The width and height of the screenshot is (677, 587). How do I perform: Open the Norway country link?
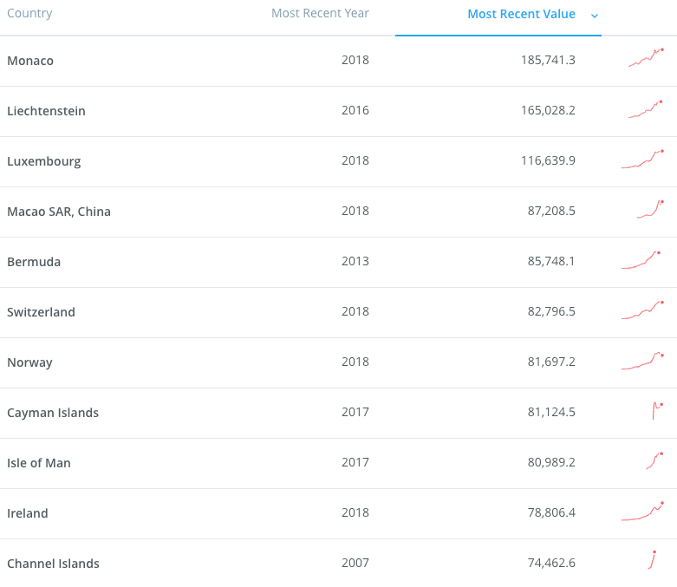tap(29, 362)
